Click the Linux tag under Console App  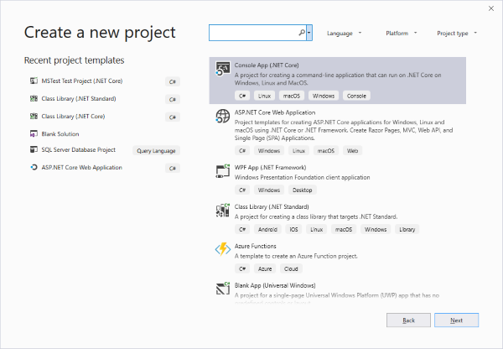click(x=264, y=96)
